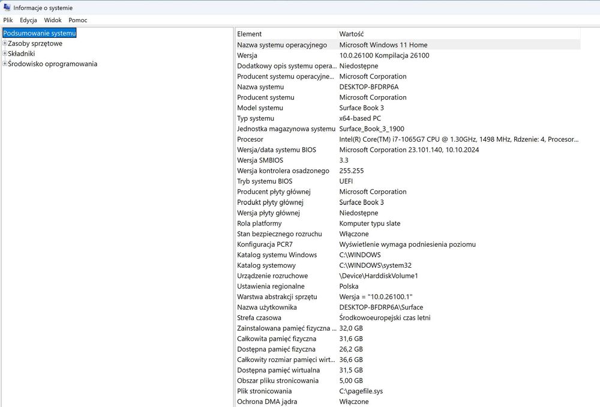The height and width of the screenshot is (407, 600).
Task: Select the Plik stronicowania row
Action: tap(408, 391)
